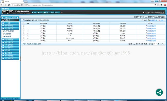Go to first page with pagination 首页
The width and height of the screenshot is (167, 101).
pos(131,44)
